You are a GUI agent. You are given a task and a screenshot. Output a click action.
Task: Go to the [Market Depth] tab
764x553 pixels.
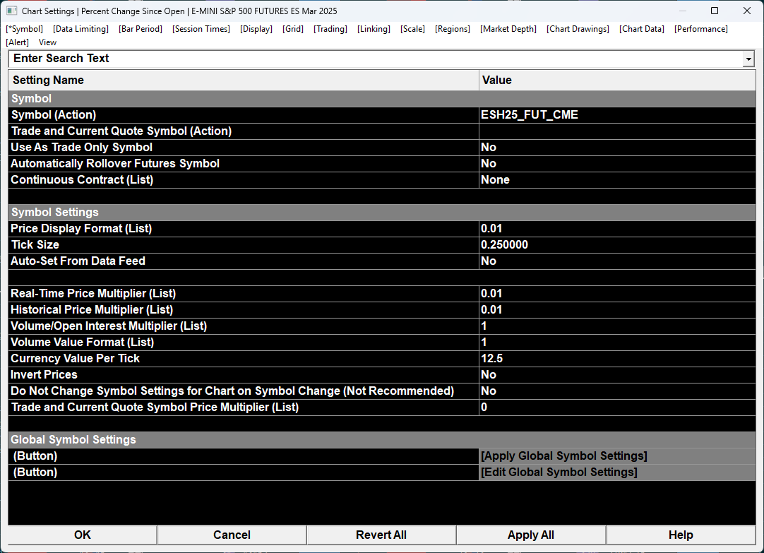click(508, 29)
